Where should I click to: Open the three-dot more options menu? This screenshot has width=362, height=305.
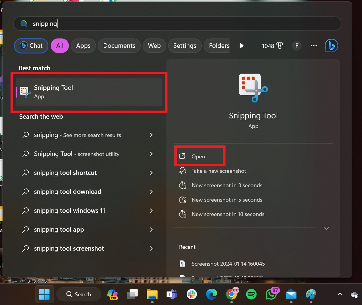pyautogui.click(x=314, y=46)
